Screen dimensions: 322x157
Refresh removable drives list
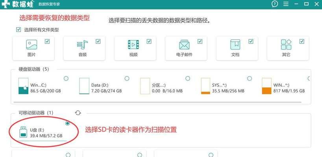(x=78, y=113)
